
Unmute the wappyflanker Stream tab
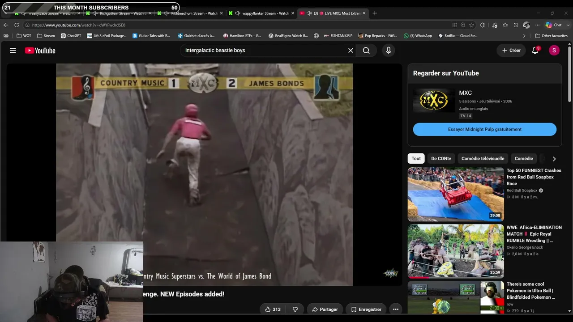[237, 13]
